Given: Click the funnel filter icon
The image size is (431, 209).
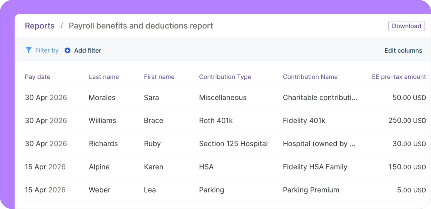Looking at the screenshot, I should tap(28, 50).
